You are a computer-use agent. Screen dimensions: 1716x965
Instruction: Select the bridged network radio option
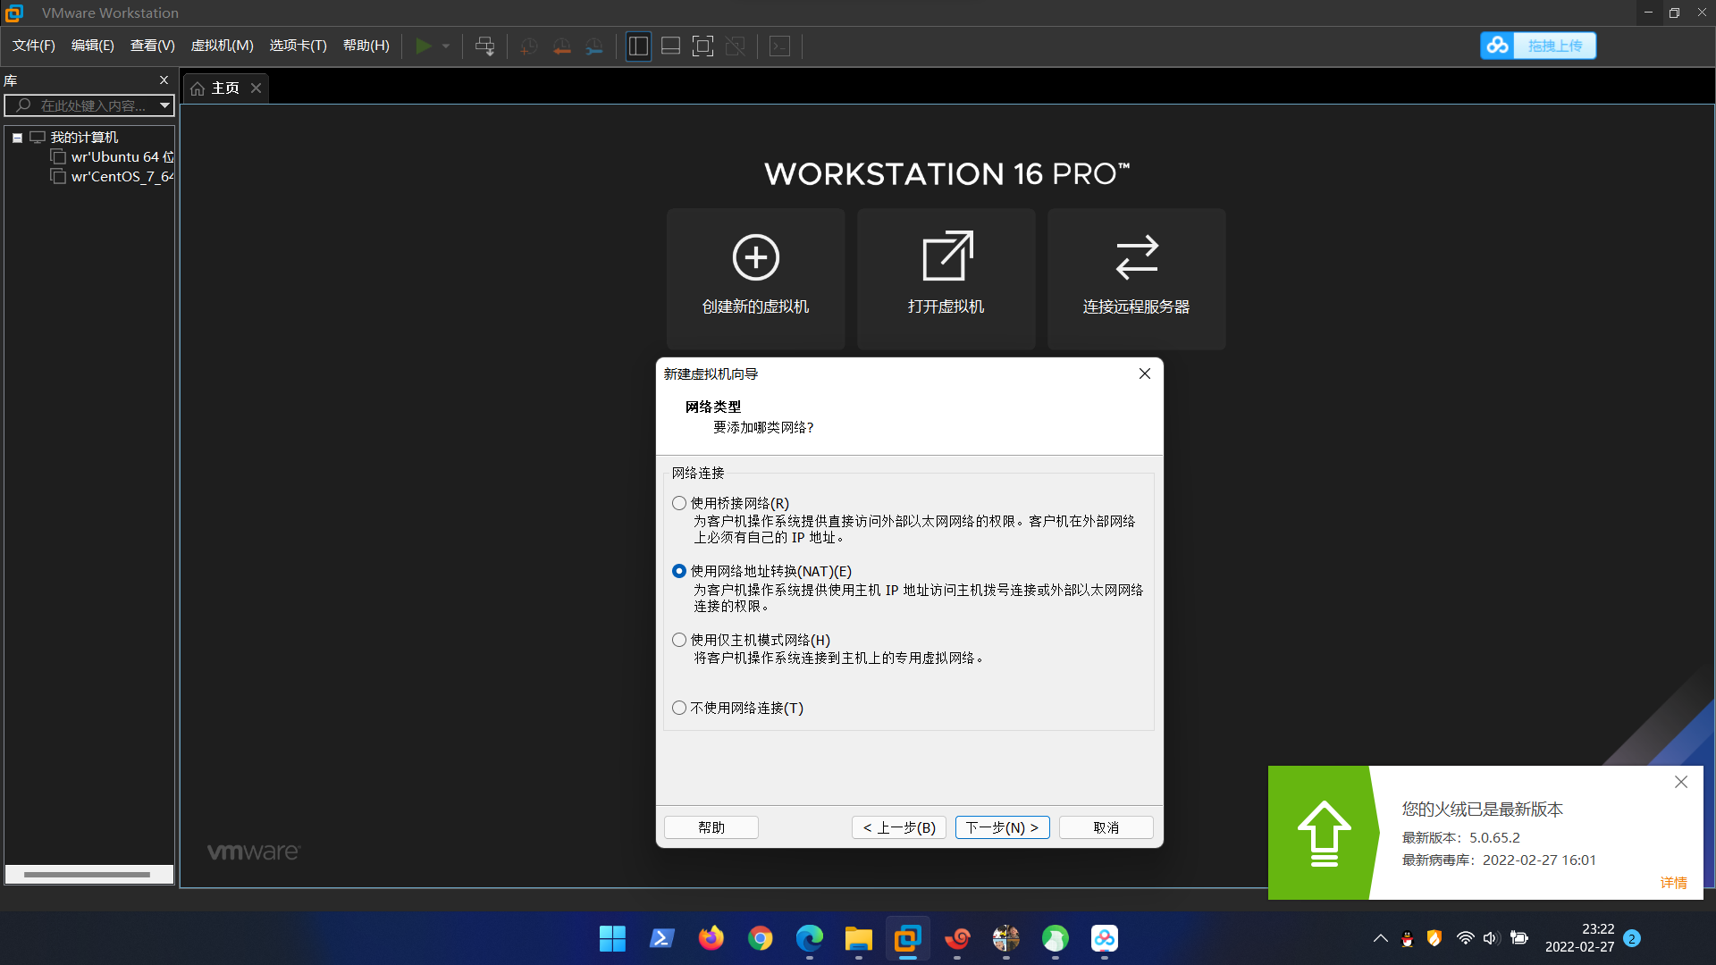[679, 503]
